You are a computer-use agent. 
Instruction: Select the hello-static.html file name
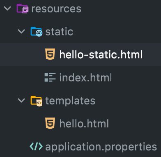(101, 55)
